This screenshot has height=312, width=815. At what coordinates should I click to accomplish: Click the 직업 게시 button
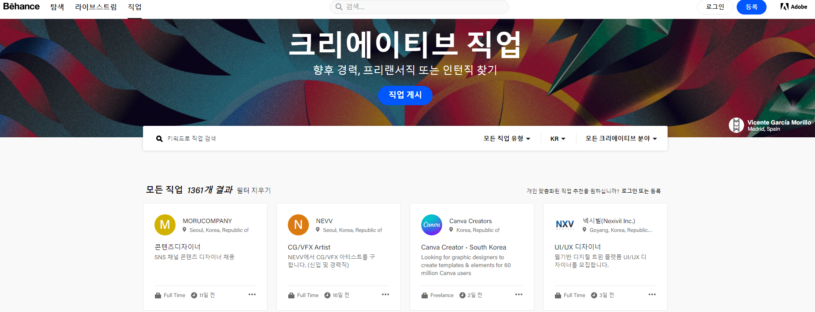pyautogui.click(x=405, y=95)
